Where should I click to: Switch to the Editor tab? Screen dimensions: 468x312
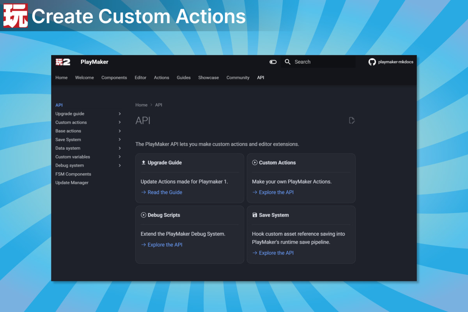point(140,78)
